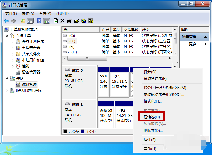Toggle the show/hide console tree icon
Image resolution: width=212 pixels, height=155 pixels.
coord(30,21)
